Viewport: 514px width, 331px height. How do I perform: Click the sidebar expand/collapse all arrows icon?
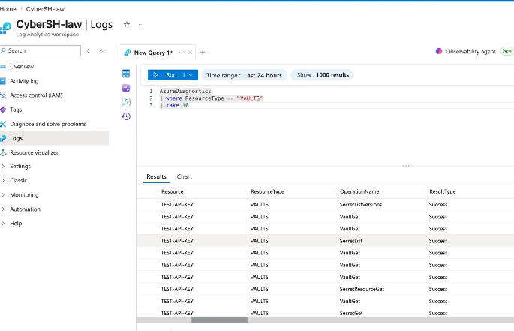pos(89,50)
